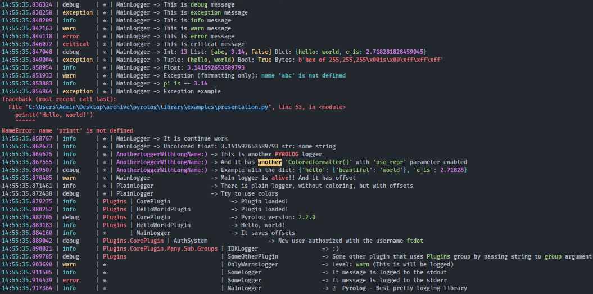Click the bytes value b'hex of 255,255,255...'
This screenshot has width=593, height=294.
(x=371, y=60)
